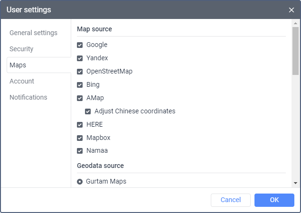Disable Adjust Chinese coordinates option
This screenshot has width=301, height=213.
[88, 111]
